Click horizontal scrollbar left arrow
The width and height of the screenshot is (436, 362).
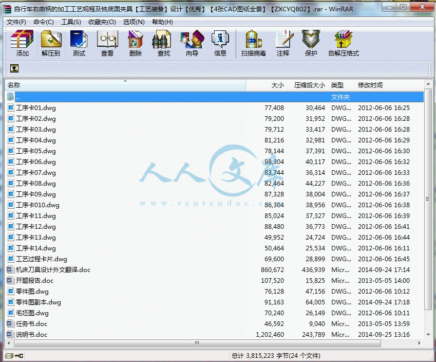(9, 343)
